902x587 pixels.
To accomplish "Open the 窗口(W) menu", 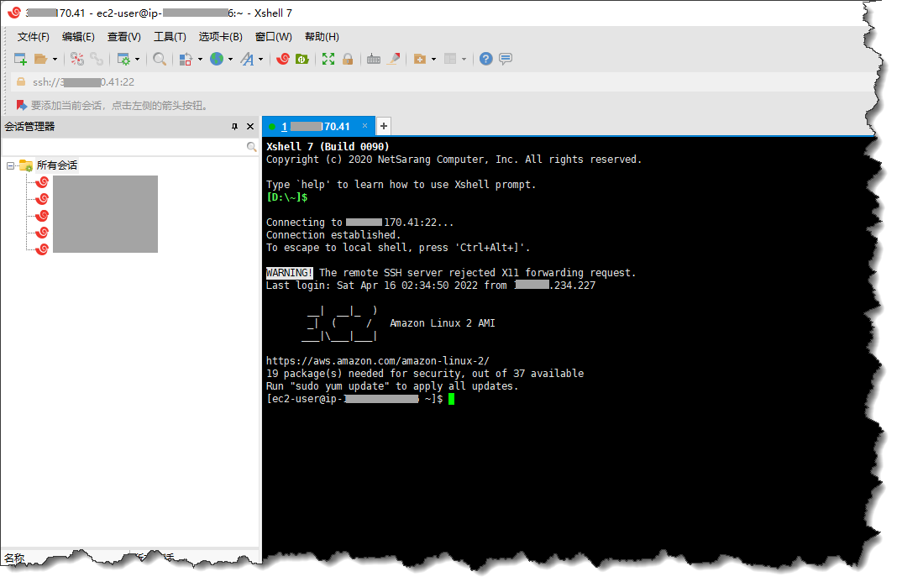I will pos(274,37).
